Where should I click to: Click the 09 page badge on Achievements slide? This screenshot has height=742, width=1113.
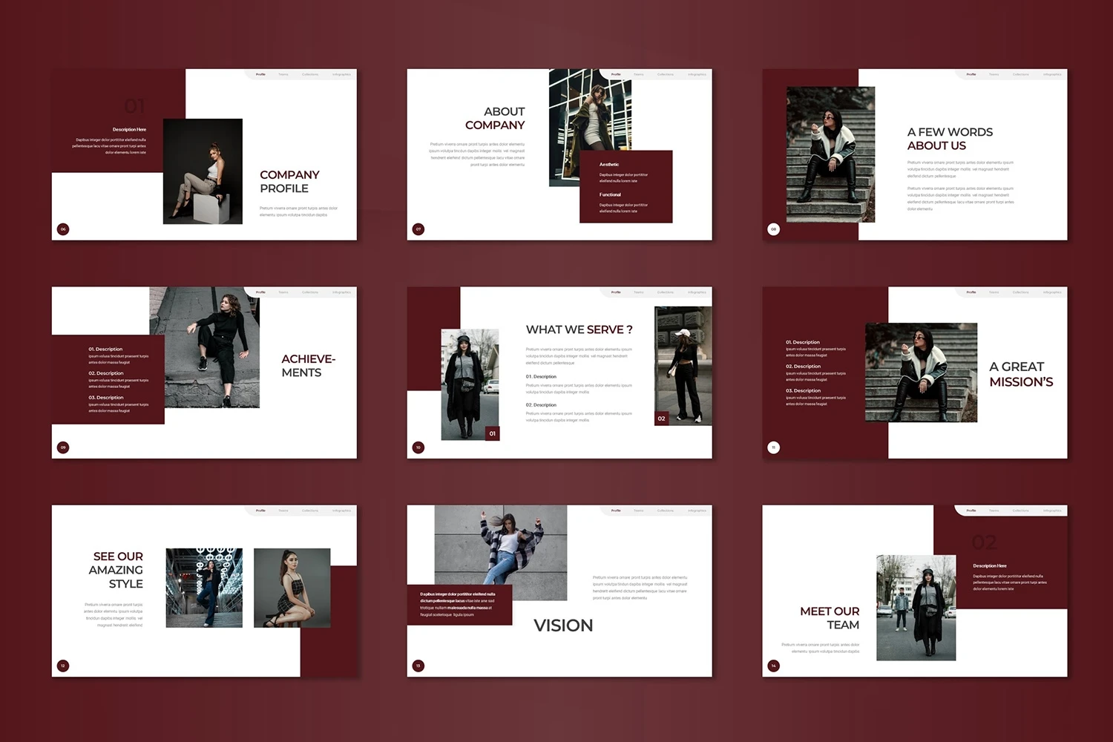coord(63,447)
